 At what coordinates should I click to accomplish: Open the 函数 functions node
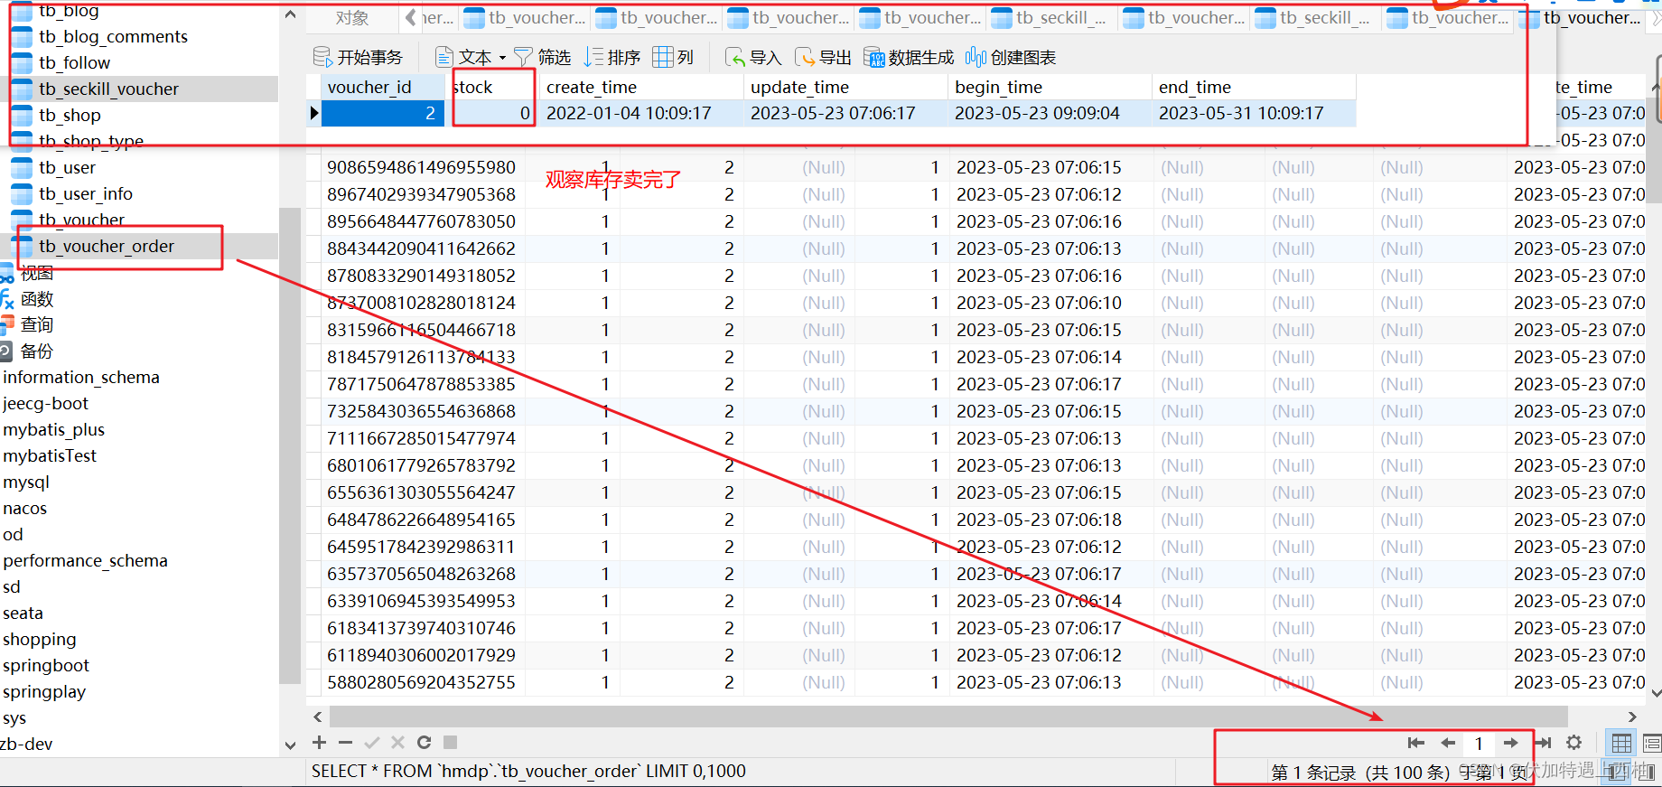click(x=36, y=298)
